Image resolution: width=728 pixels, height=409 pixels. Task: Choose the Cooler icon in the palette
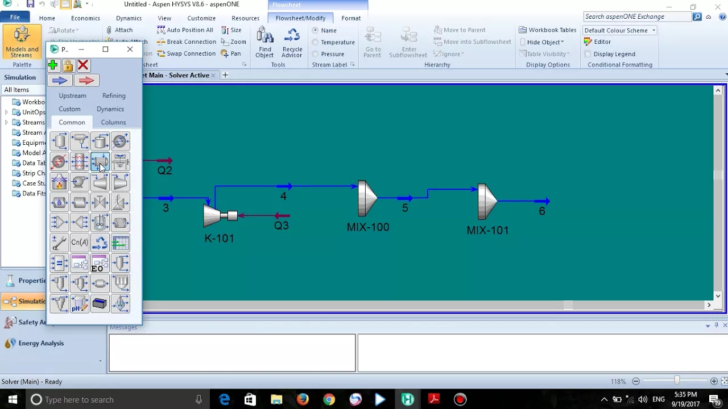click(121, 141)
